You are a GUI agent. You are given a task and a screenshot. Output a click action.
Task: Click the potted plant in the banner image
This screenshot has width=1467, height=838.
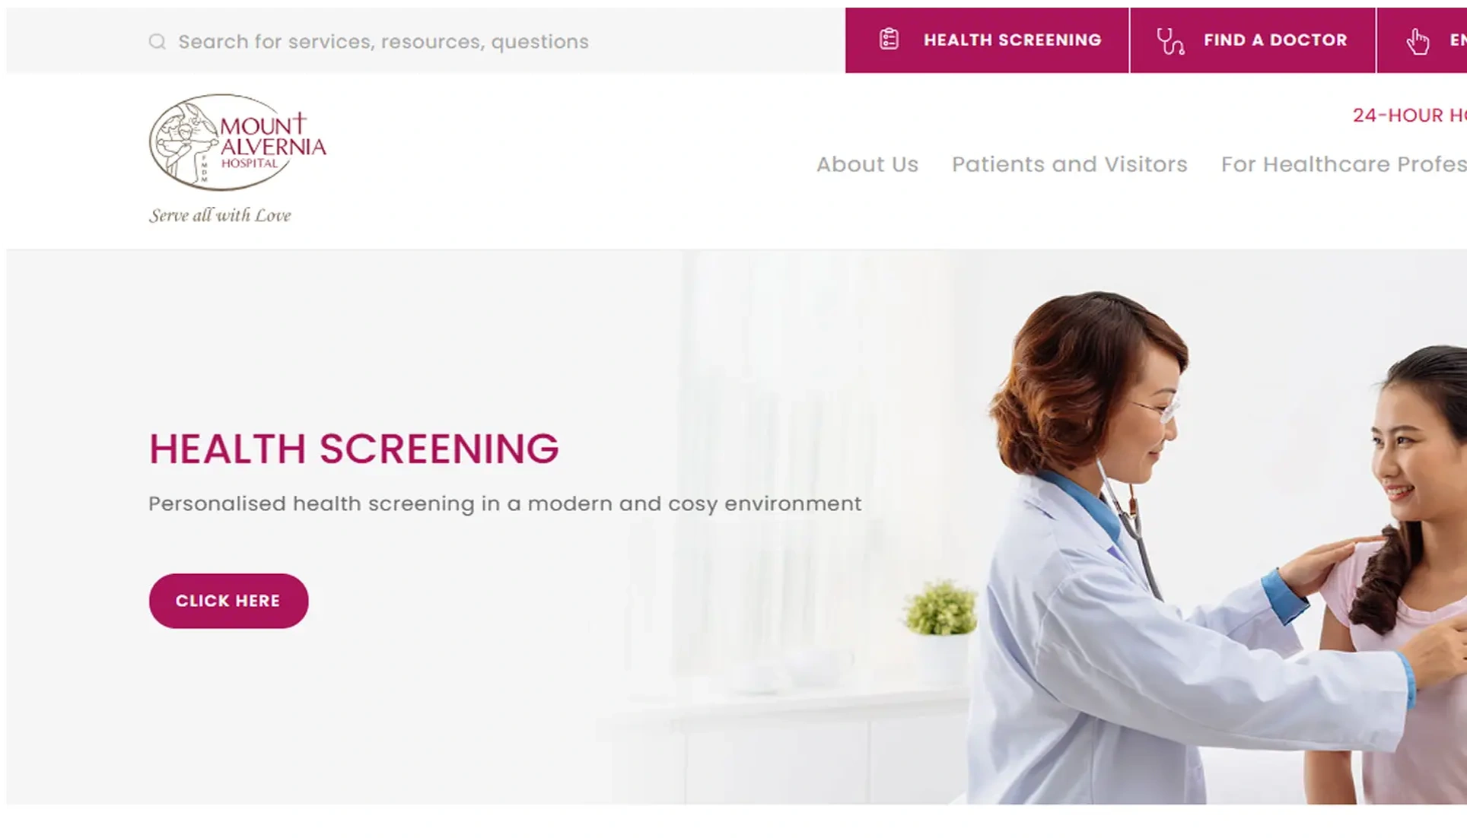click(941, 608)
